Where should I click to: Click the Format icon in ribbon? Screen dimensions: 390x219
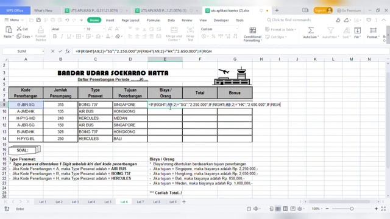coord(373,30)
